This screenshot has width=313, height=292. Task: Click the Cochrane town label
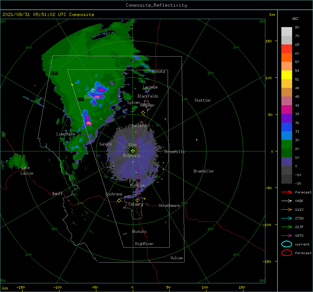click(114, 194)
